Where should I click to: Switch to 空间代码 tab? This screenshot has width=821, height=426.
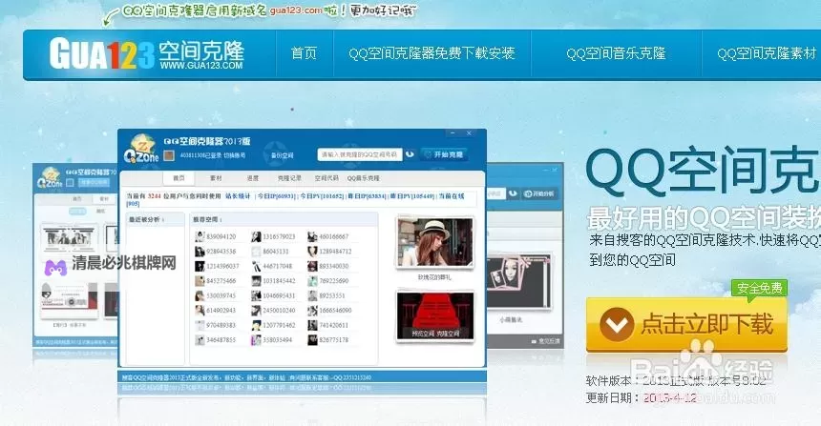click(326, 178)
